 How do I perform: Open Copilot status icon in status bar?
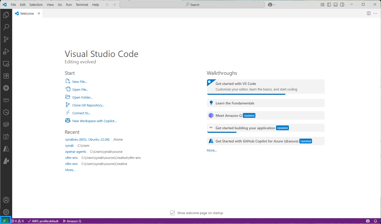(x=368, y=221)
